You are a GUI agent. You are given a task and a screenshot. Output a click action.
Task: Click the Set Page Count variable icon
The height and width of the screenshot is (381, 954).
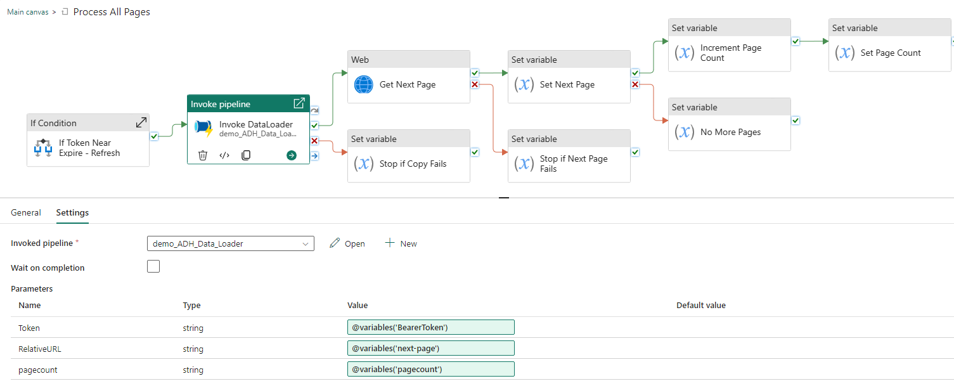tap(844, 53)
